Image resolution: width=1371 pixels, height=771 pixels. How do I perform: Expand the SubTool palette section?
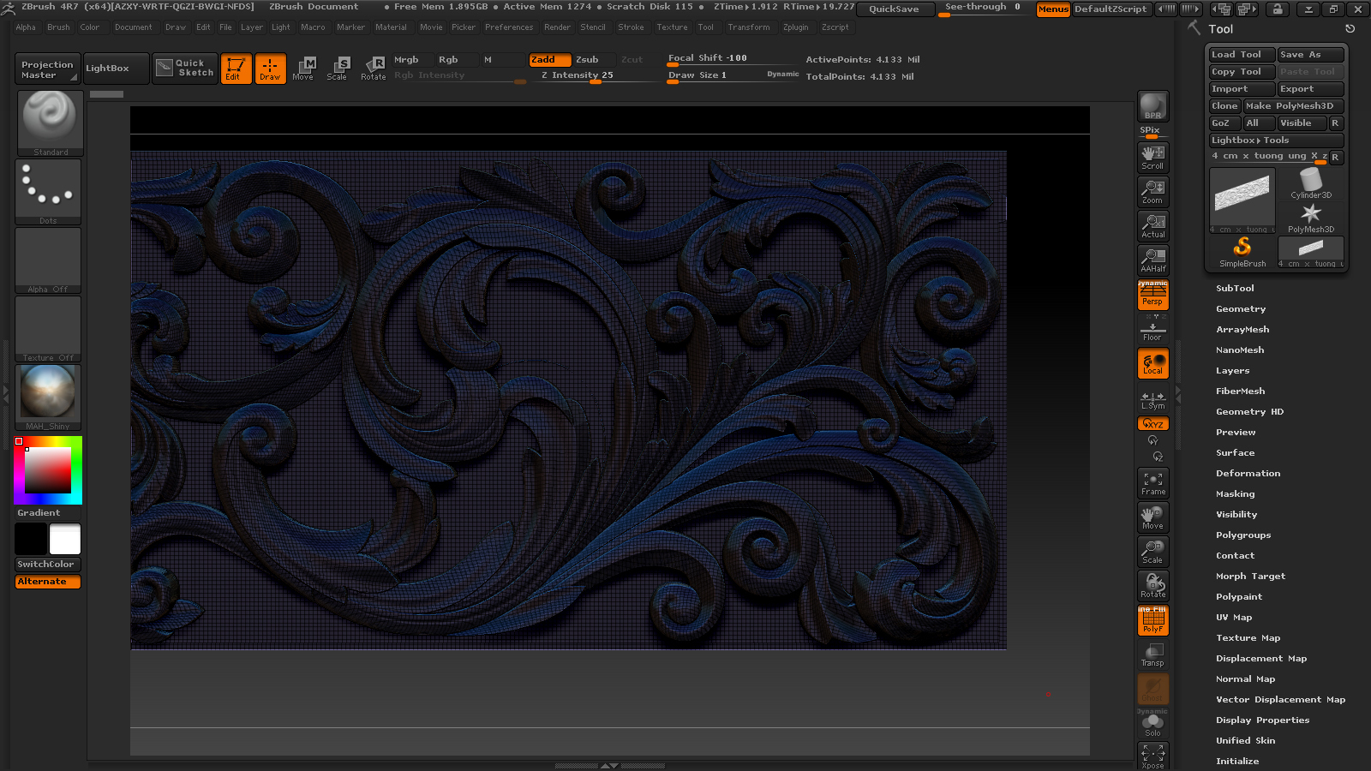[x=1235, y=289]
